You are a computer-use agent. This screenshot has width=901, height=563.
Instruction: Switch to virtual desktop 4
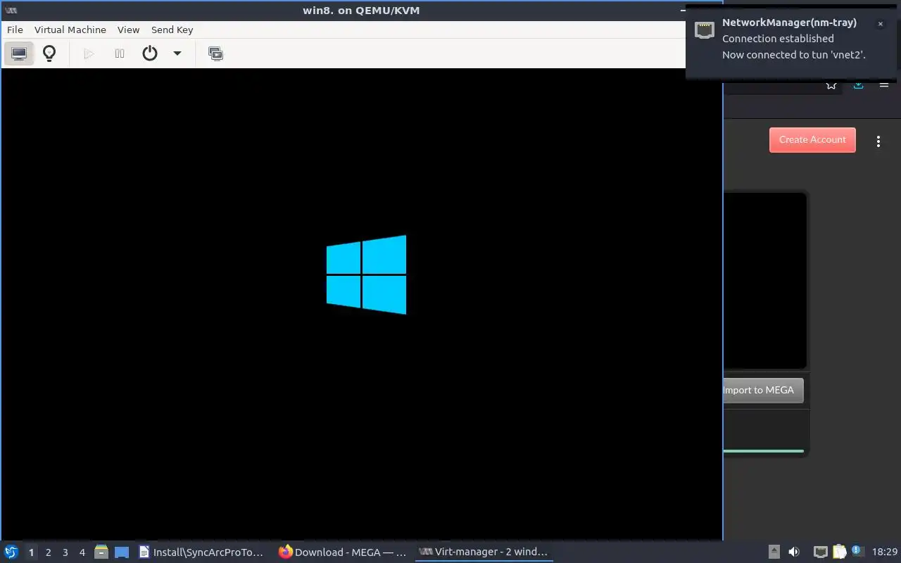click(82, 552)
